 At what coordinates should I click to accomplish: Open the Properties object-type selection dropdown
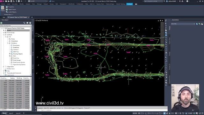pos(183,24)
